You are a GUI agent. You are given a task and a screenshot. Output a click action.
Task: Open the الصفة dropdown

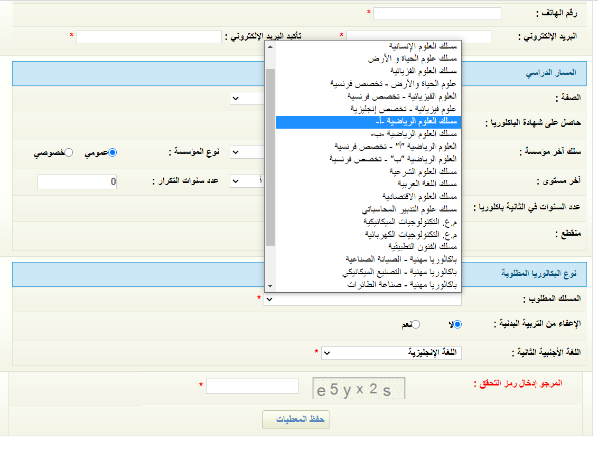click(x=248, y=99)
